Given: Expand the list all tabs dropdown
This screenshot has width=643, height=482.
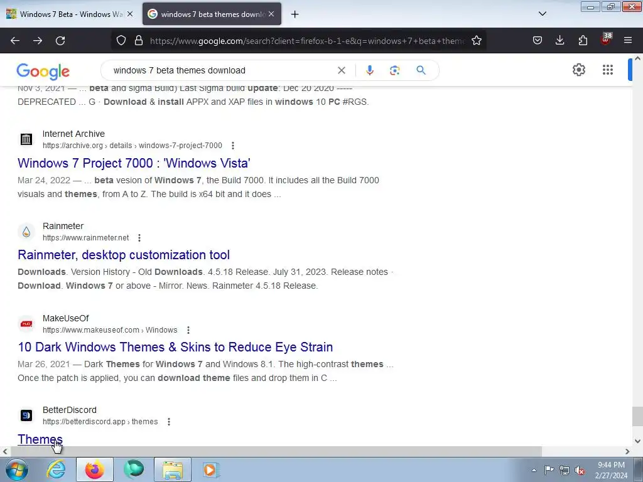Looking at the screenshot, I should (543, 14).
